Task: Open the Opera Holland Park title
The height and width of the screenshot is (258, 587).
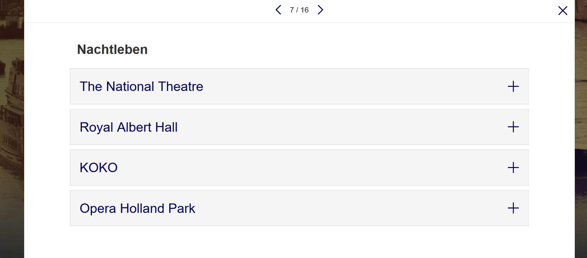Action: tap(137, 208)
